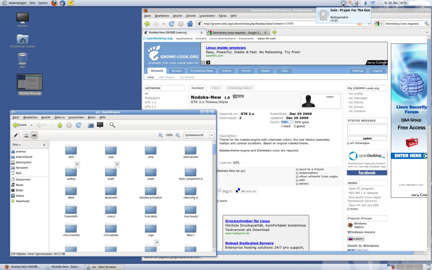Open a new Firefox tab with plus
Viewport: 432px width, 270px height.
click(274, 33)
